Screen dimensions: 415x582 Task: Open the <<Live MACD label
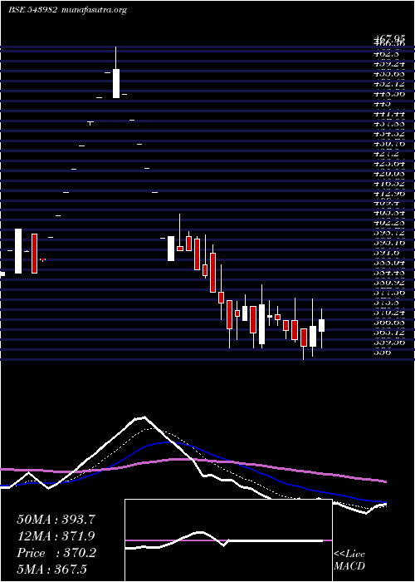point(349,560)
